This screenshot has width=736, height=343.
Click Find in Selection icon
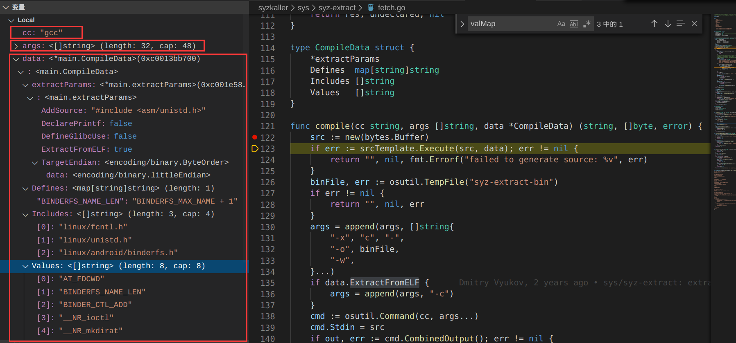click(681, 24)
